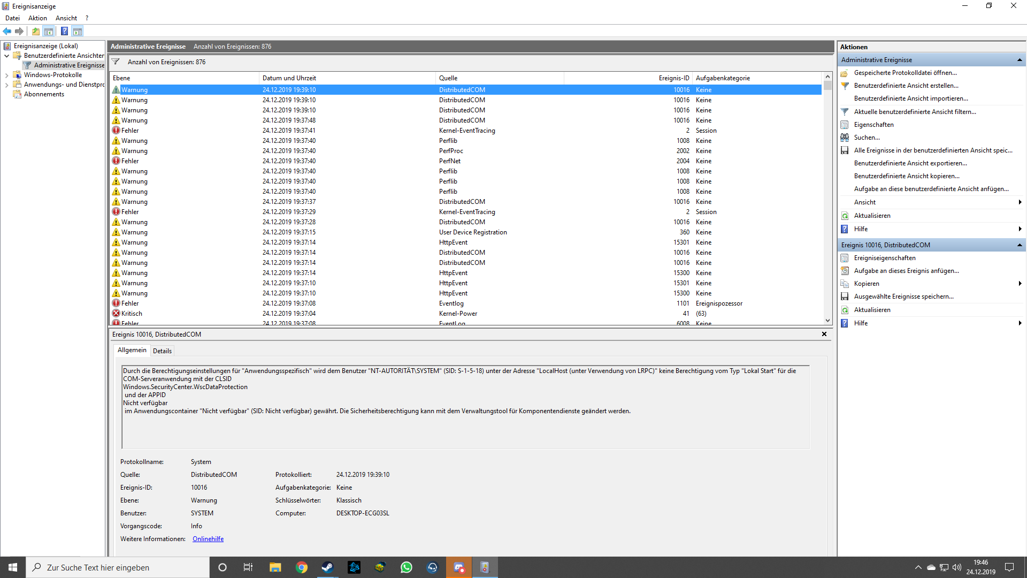Image resolution: width=1027 pixels, height=578 pixels.
Task: Open Ereigniseigenschaften in the actions pane
Action: [884, 258]
